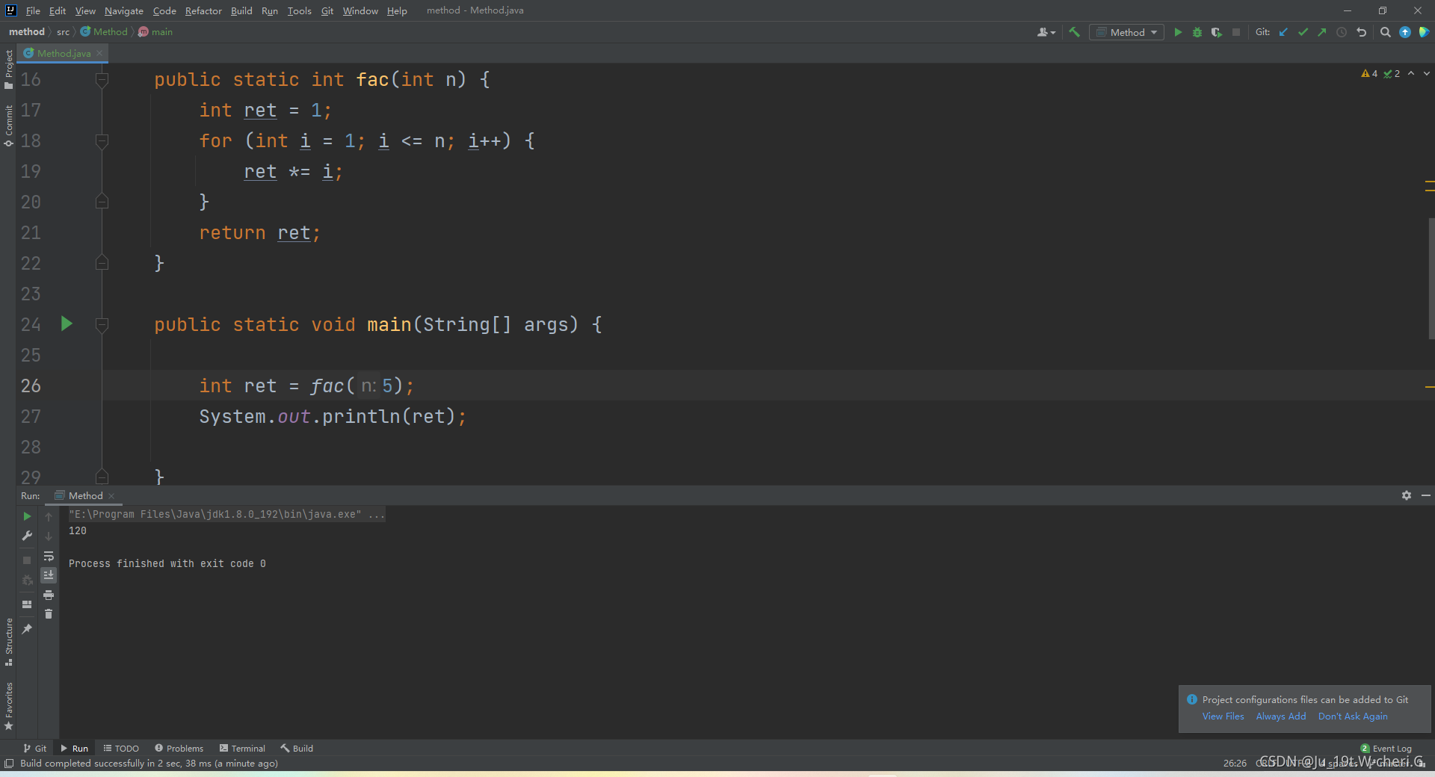Click Don't Ask Again link

tap(1353, 716)
